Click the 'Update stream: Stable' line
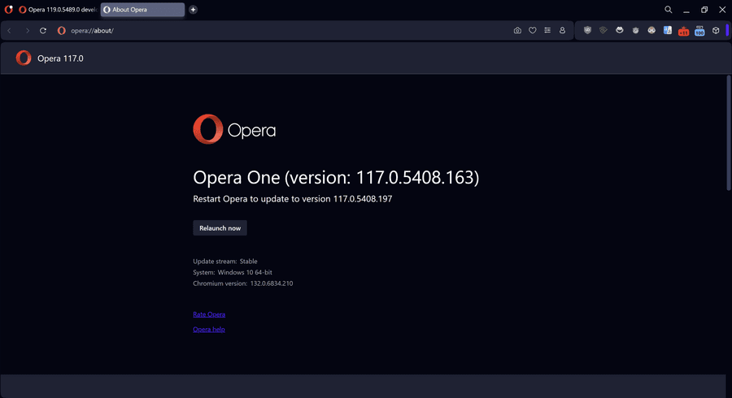Viewport: 732px width, 398px height. (225, 262)
